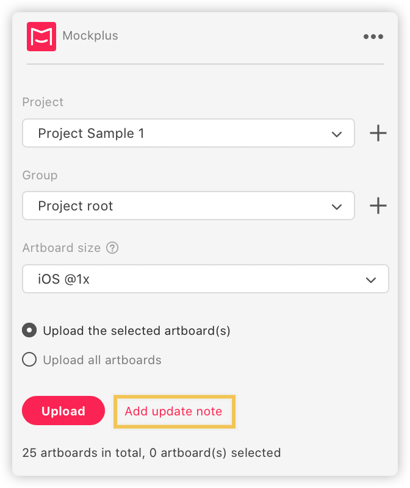Viewport: 410px width, 488px height.
Task: Click the Project dropdown chevron arrow
Action: pyautogui.click(x=337, y=134)
